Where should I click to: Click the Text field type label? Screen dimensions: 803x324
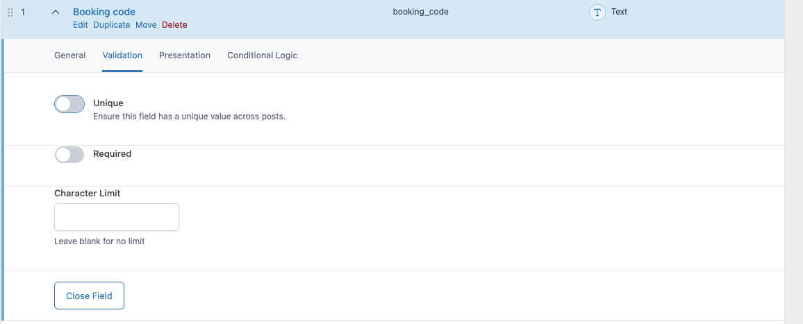[619, 11]
